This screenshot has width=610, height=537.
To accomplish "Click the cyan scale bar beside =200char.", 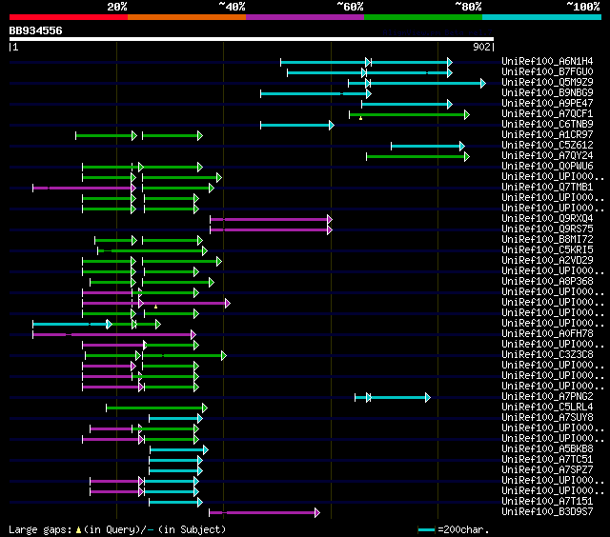I will pyautogui.click(x=426, y=529).
